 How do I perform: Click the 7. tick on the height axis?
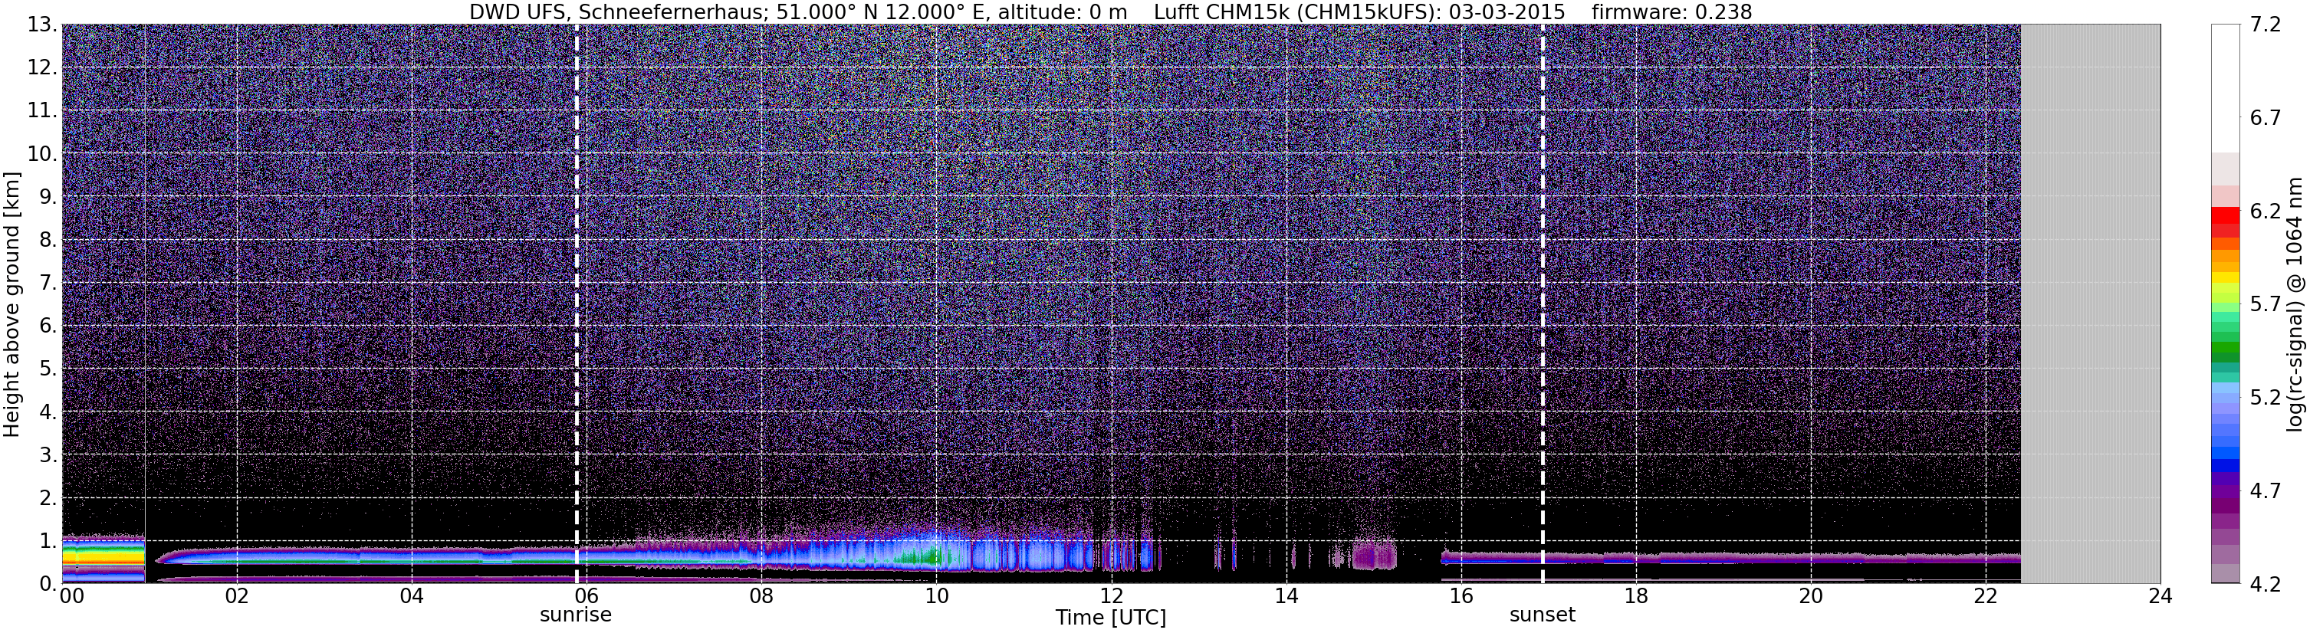(48, 284)
